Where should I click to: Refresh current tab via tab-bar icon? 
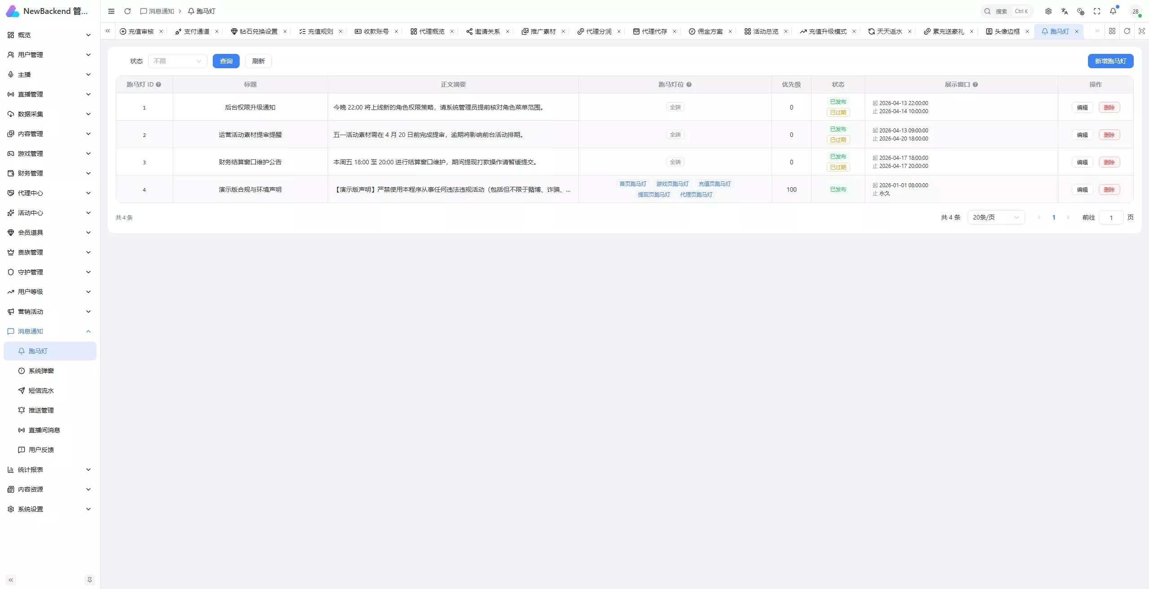[1127, 31]
